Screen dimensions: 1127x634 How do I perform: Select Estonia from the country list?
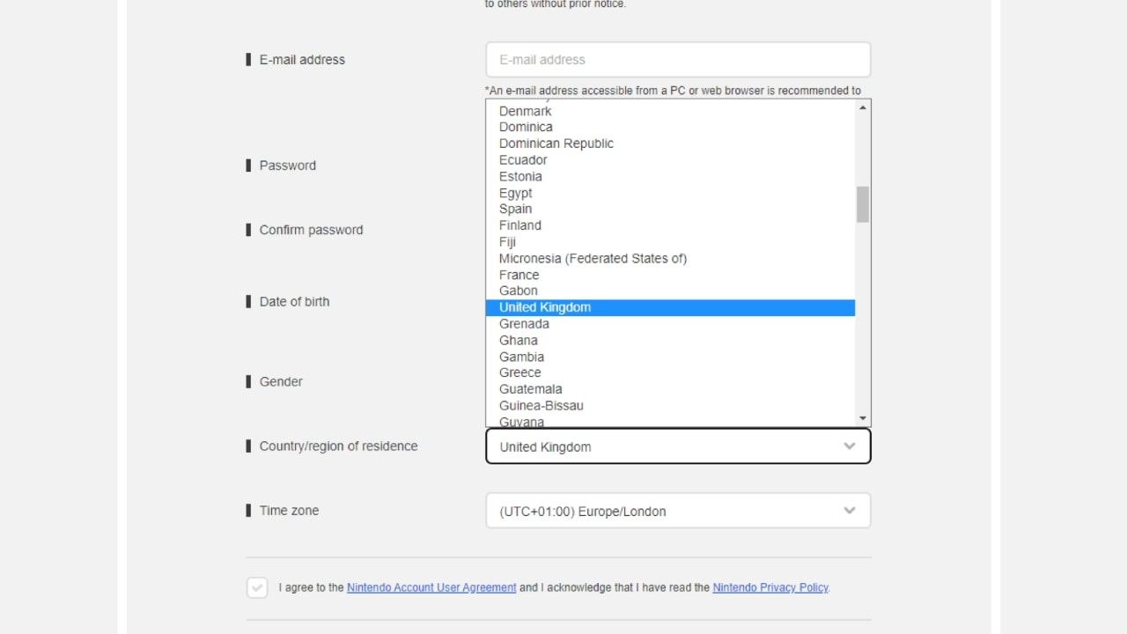pos(520,176)
